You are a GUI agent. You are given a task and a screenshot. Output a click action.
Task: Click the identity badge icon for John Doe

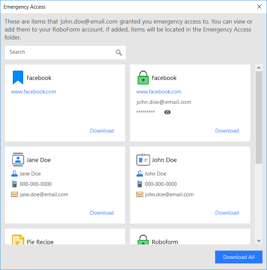click(x=143, y=160)
